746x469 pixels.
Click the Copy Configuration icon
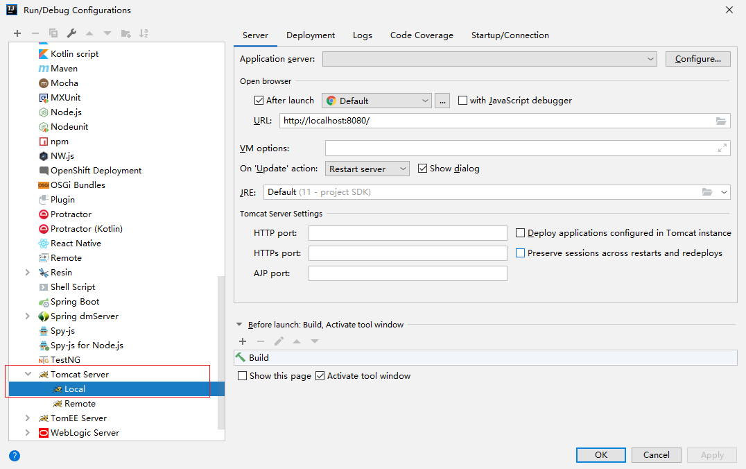(x=53, y=33)
